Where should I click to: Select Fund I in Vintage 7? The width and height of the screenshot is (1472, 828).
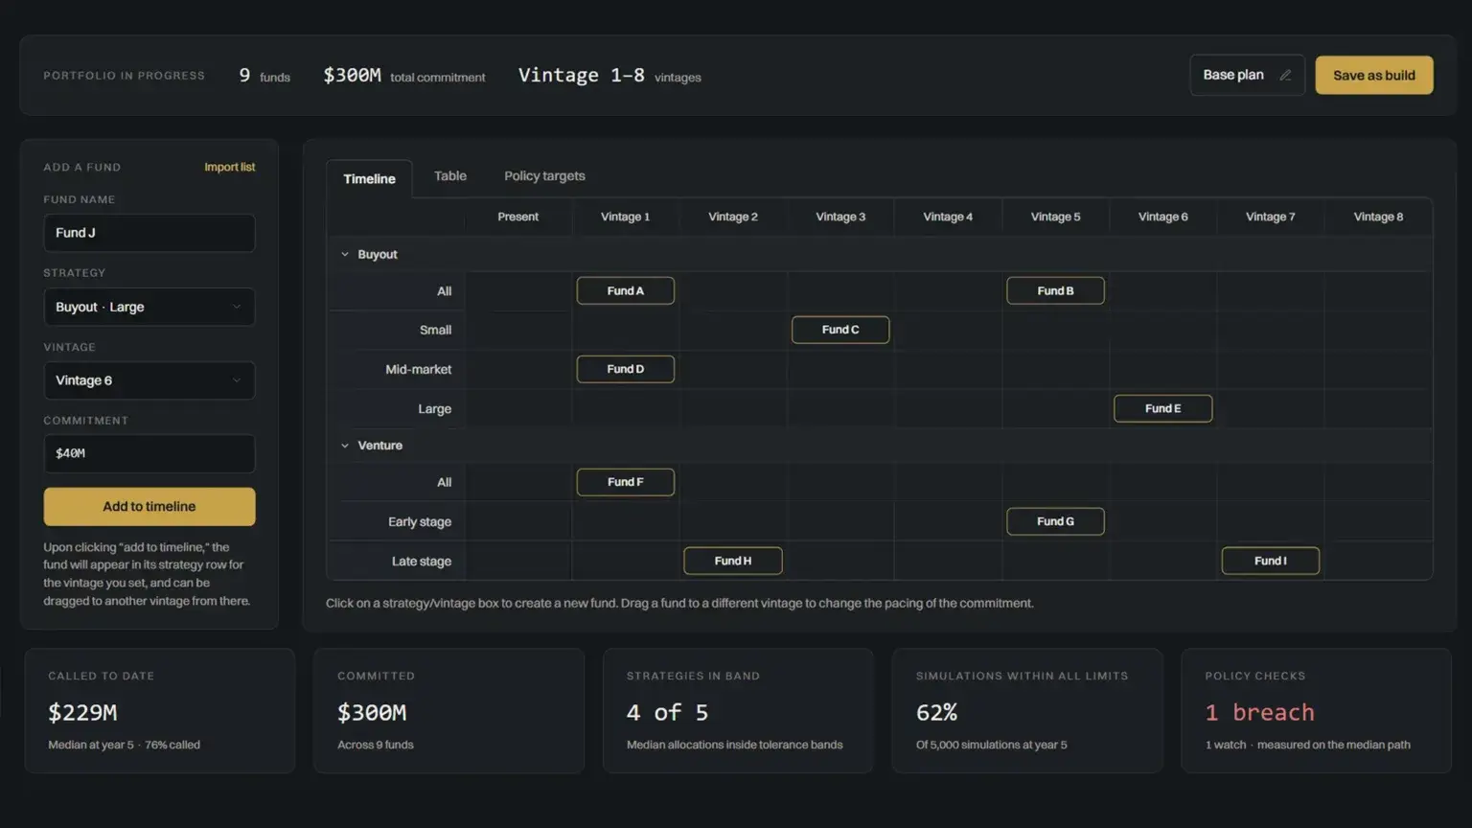tap(1271, 561)
